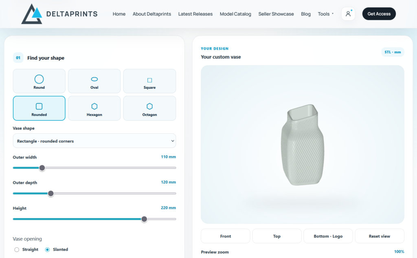Go to Home page
The height and width of the screenshot is (258, 417).
click(x=119, y=14)
